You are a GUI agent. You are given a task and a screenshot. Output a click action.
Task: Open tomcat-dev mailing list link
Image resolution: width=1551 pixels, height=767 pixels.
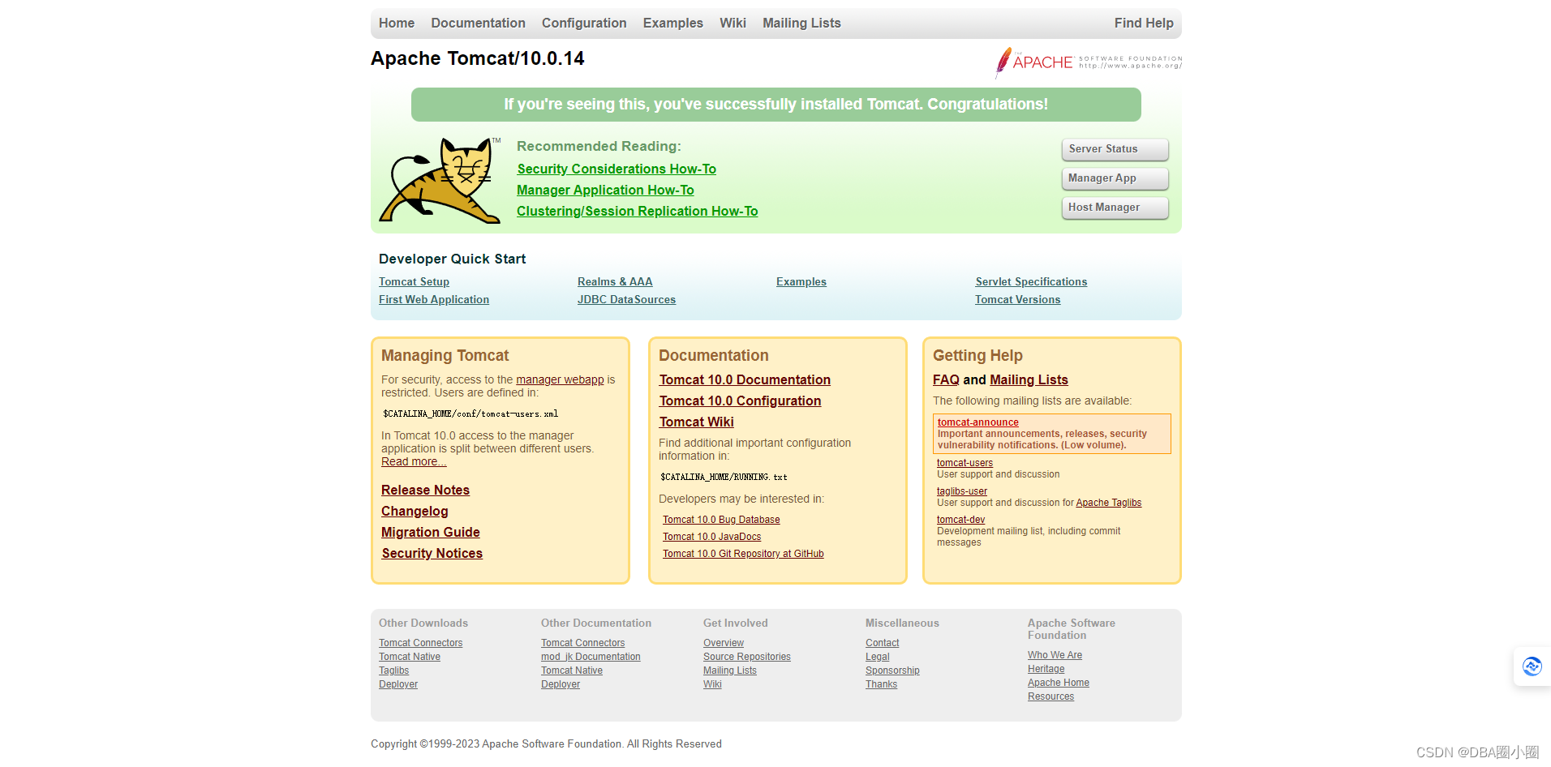[960, 520]
